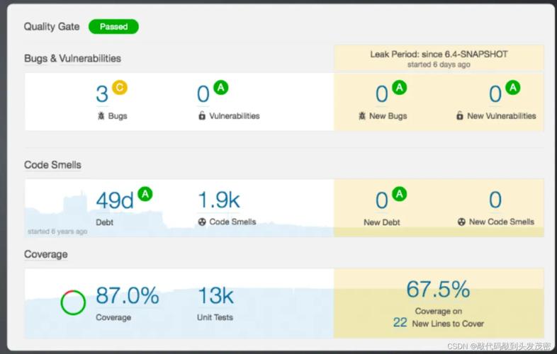This screenshot has width=557, height=354.
Task: Open the 3 Bugs count link
Action: (x=102, y=94)
